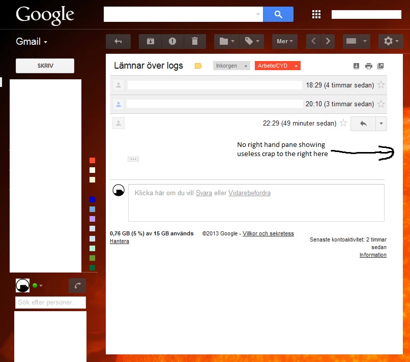Click the Hantera storage link
410x362 pixels.
[119, 241]
